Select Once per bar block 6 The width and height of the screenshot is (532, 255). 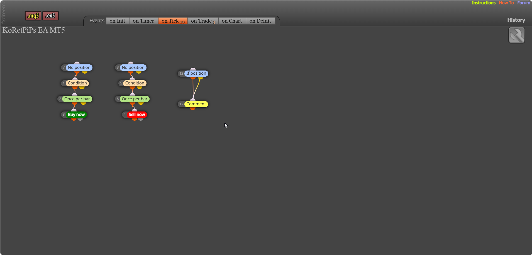135,99
